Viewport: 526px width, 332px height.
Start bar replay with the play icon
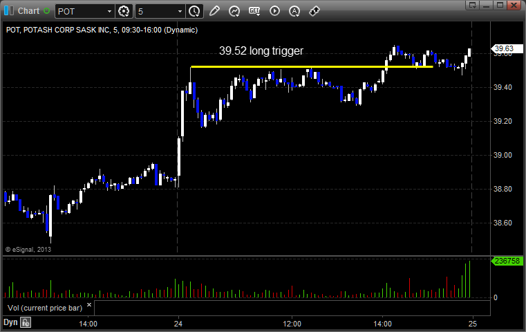pyautogui.click(x=274, y=11)
